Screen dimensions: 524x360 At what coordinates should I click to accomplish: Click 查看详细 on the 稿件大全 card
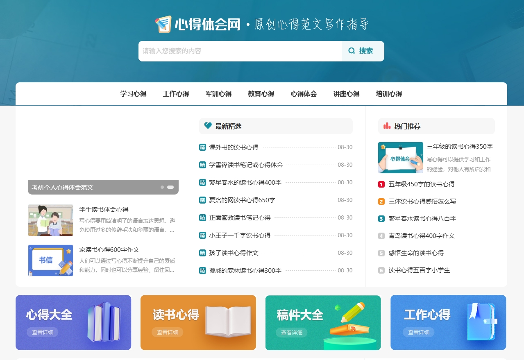(x=291, y=333)
